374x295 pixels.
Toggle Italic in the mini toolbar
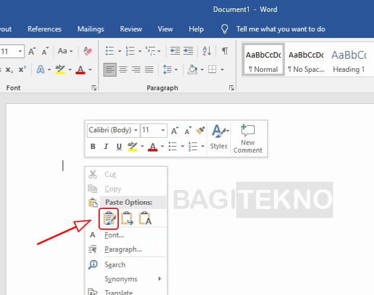(x=106, y=146)
